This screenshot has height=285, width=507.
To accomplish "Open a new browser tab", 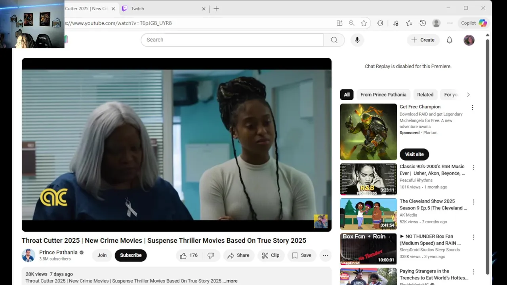I will pyautogui.click(x=216, y=8).
